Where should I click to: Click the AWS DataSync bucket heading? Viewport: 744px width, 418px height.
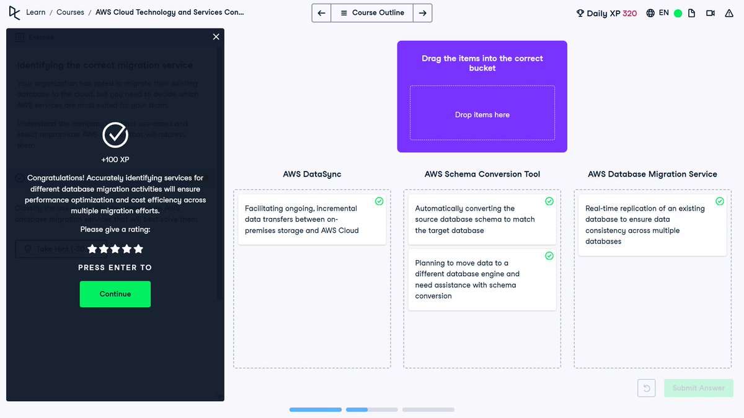pos(312,174)
